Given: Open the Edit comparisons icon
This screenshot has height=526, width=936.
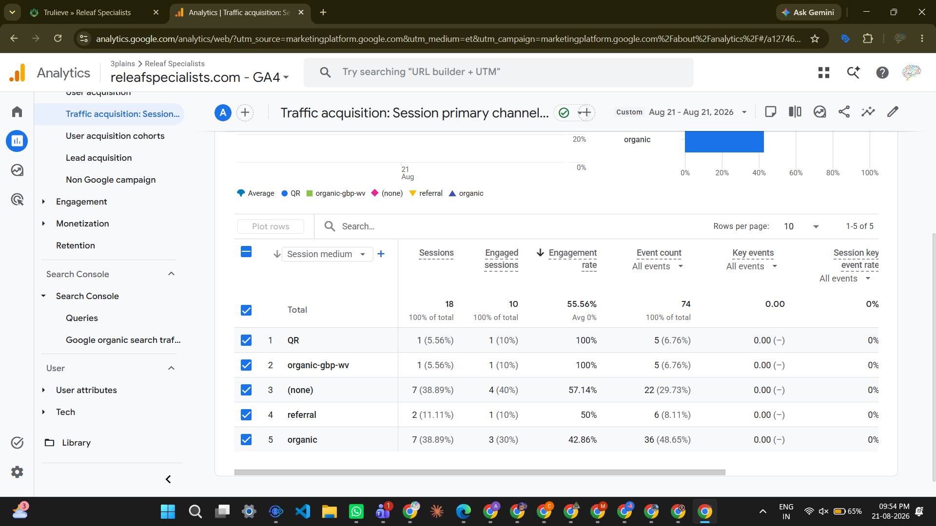Looking at the screenshot, I should [x=795, y=112].
